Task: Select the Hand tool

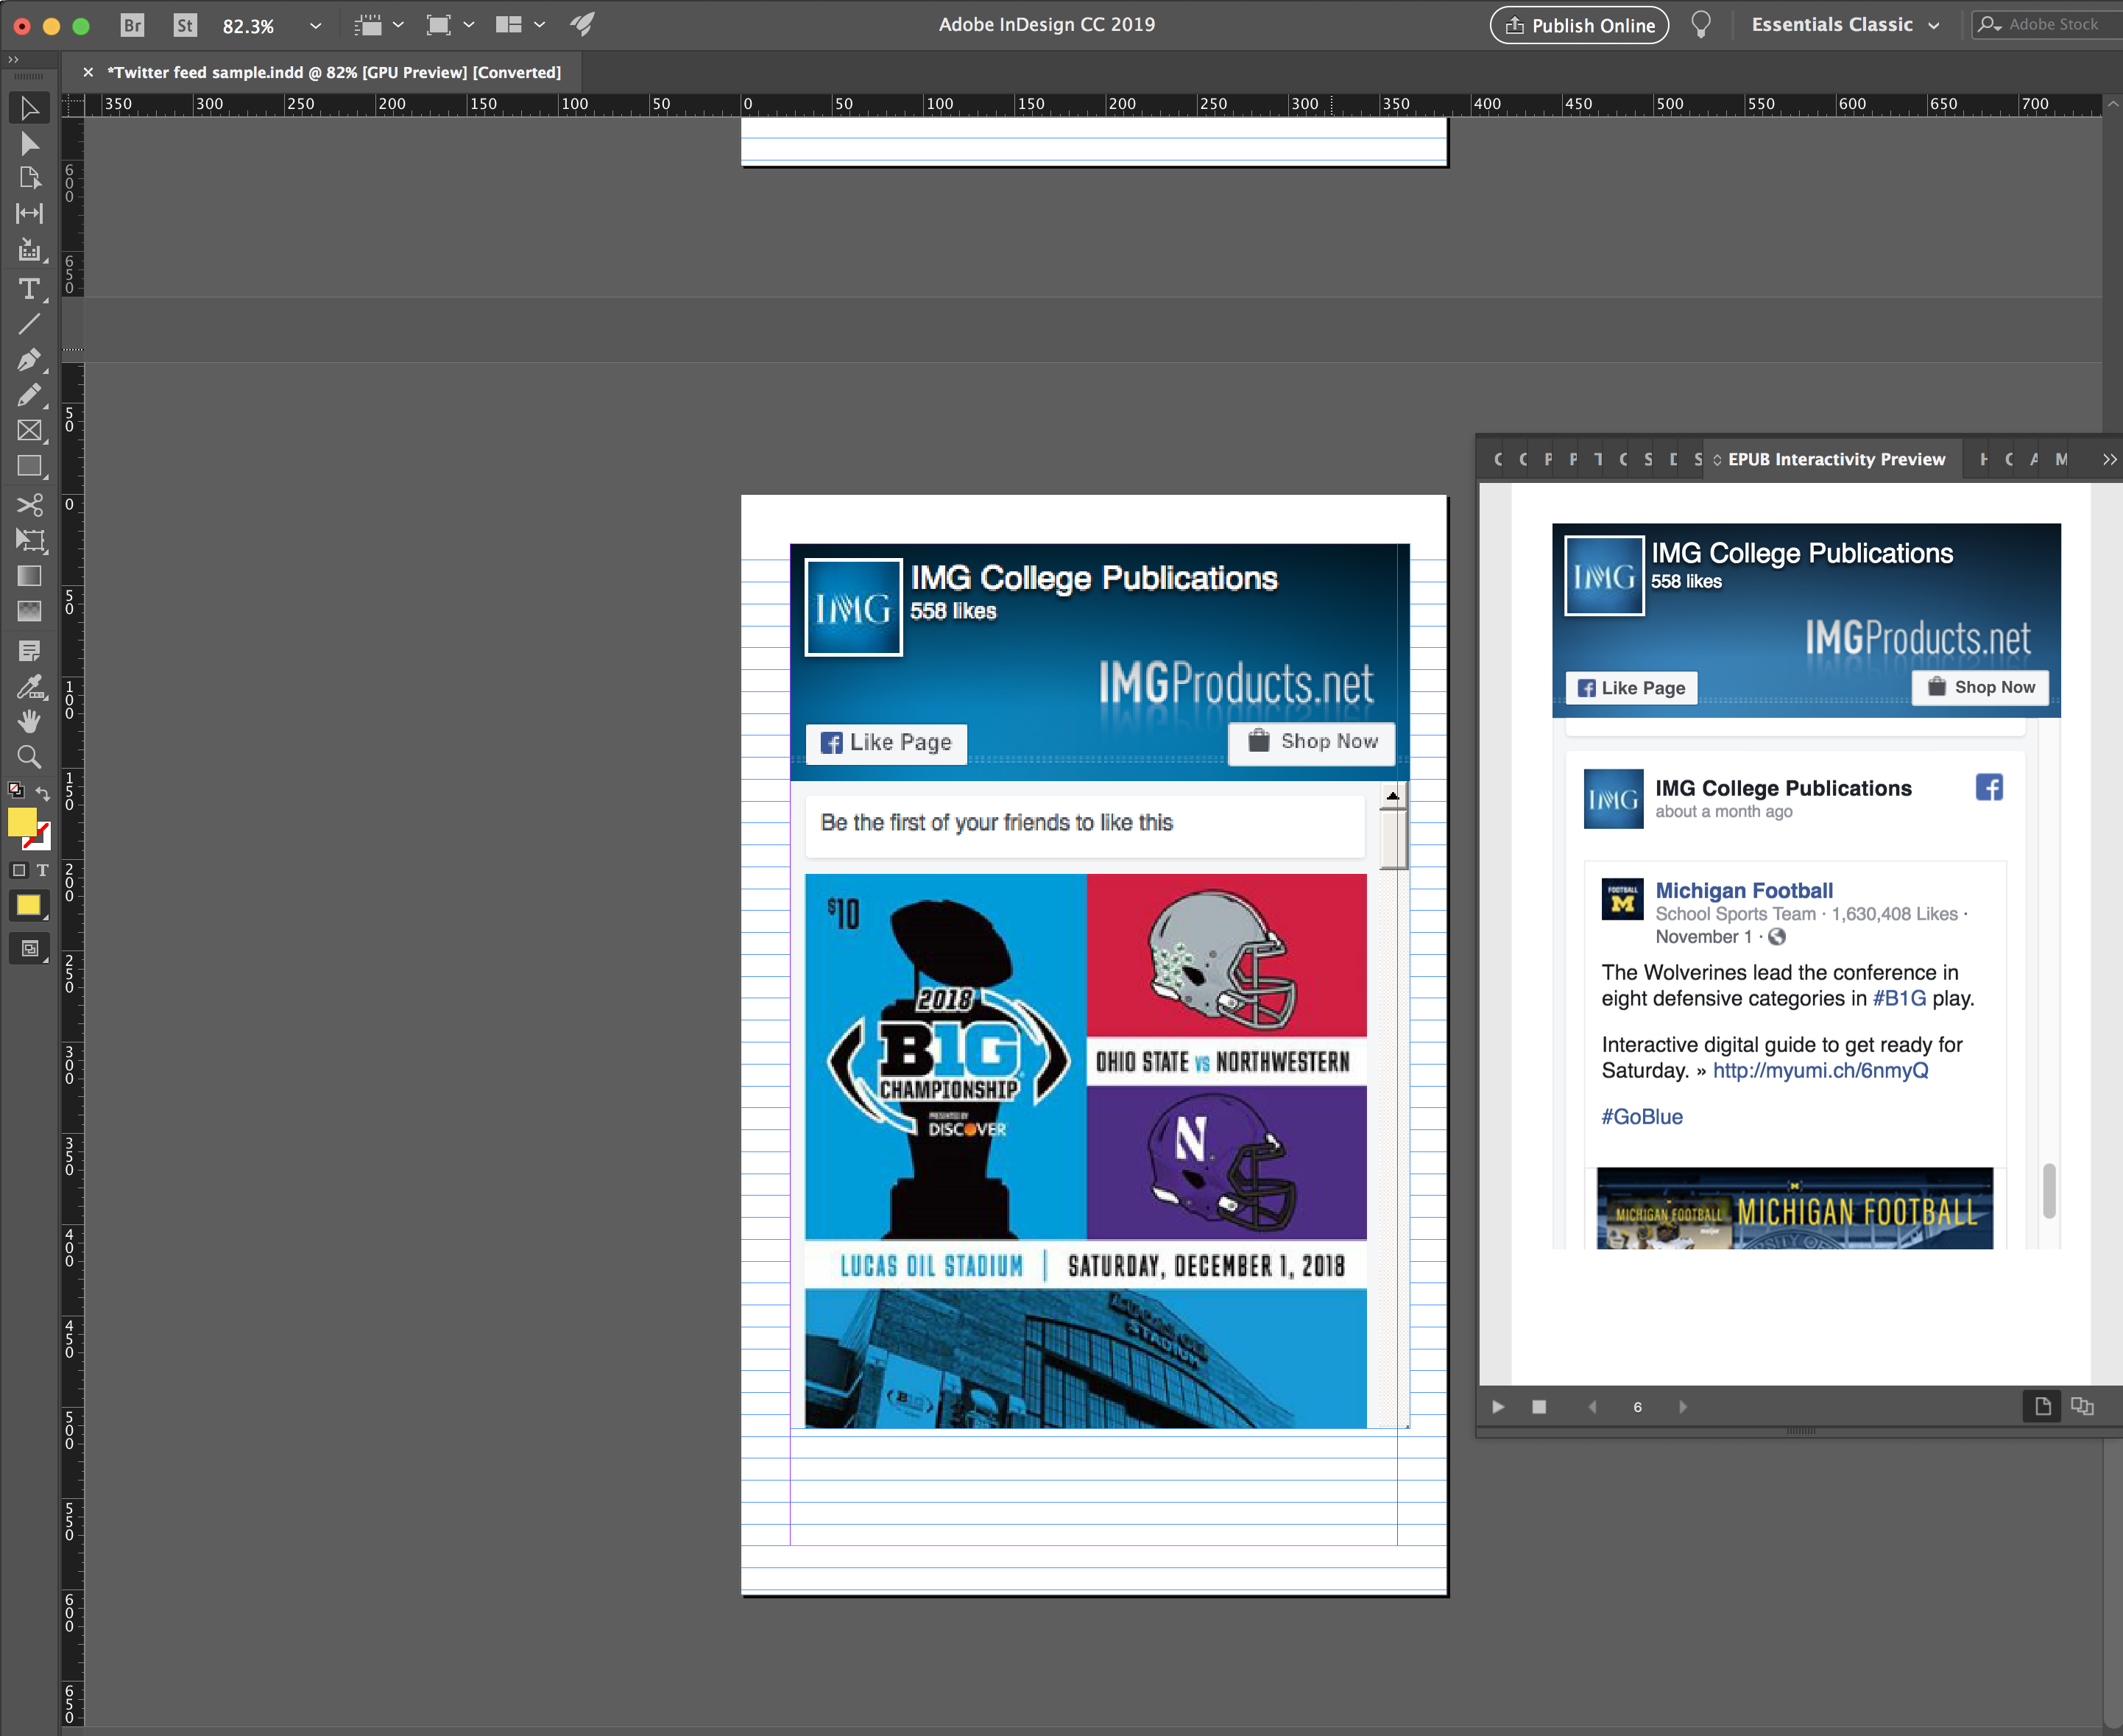Action: pos(29,721)
